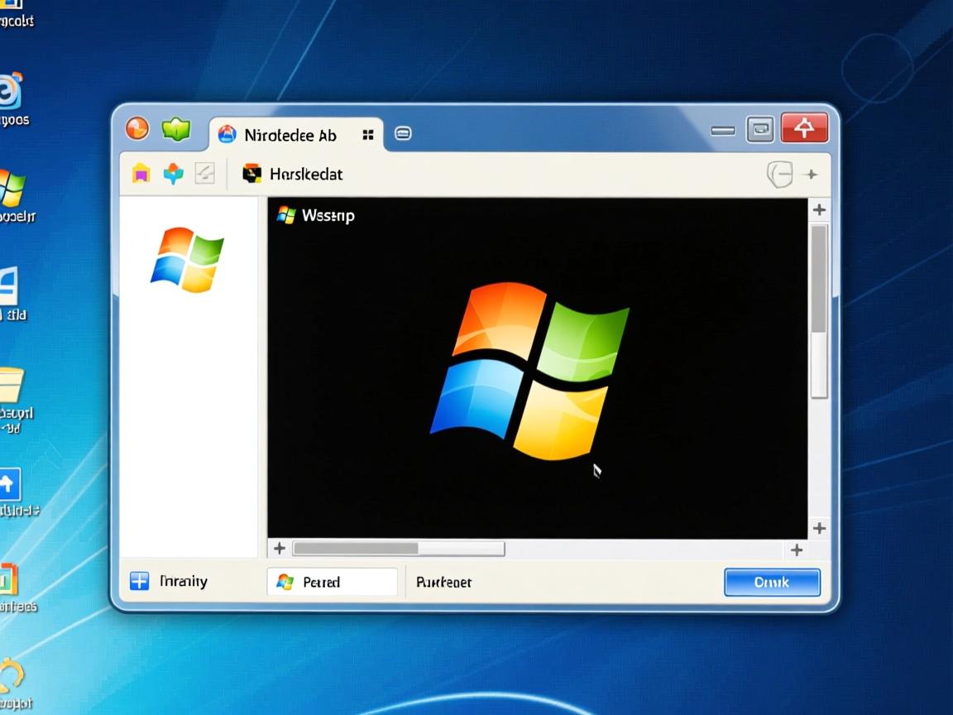Click the yellow-purple home toolbar icon
The height and width of the screenshot is (715, 953).
click(141, 174)
